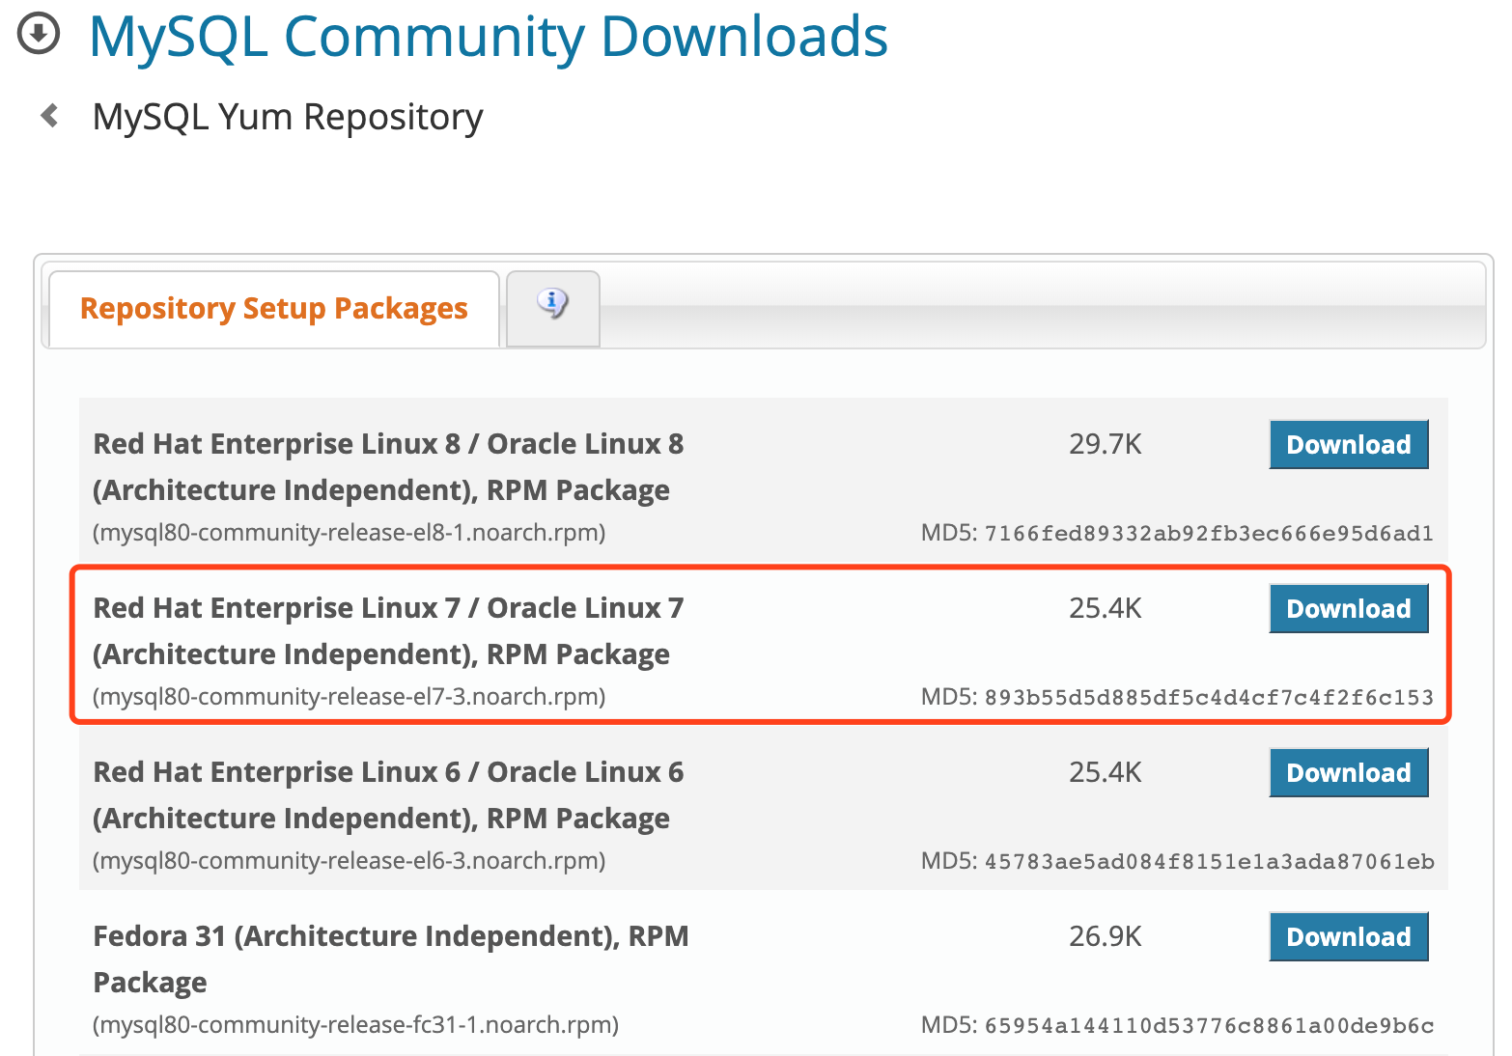Select filename mysql80-community-release-fc31-1.noarch.rpm

point(356,1025)
